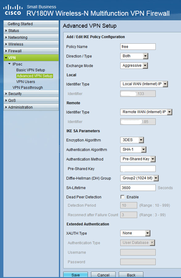This screenshot has height=278, width=181.
Task: Open the Authentication Method dropdown
Action: [138, 159]
